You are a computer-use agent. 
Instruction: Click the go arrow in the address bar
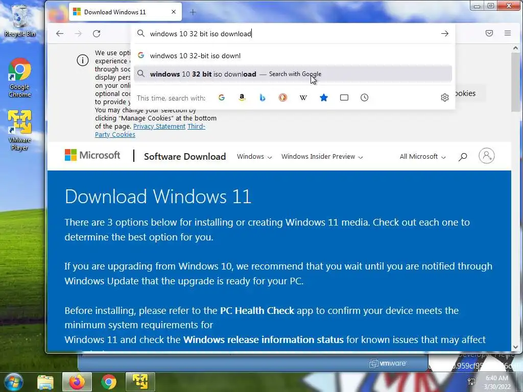[x=445, y=33]
